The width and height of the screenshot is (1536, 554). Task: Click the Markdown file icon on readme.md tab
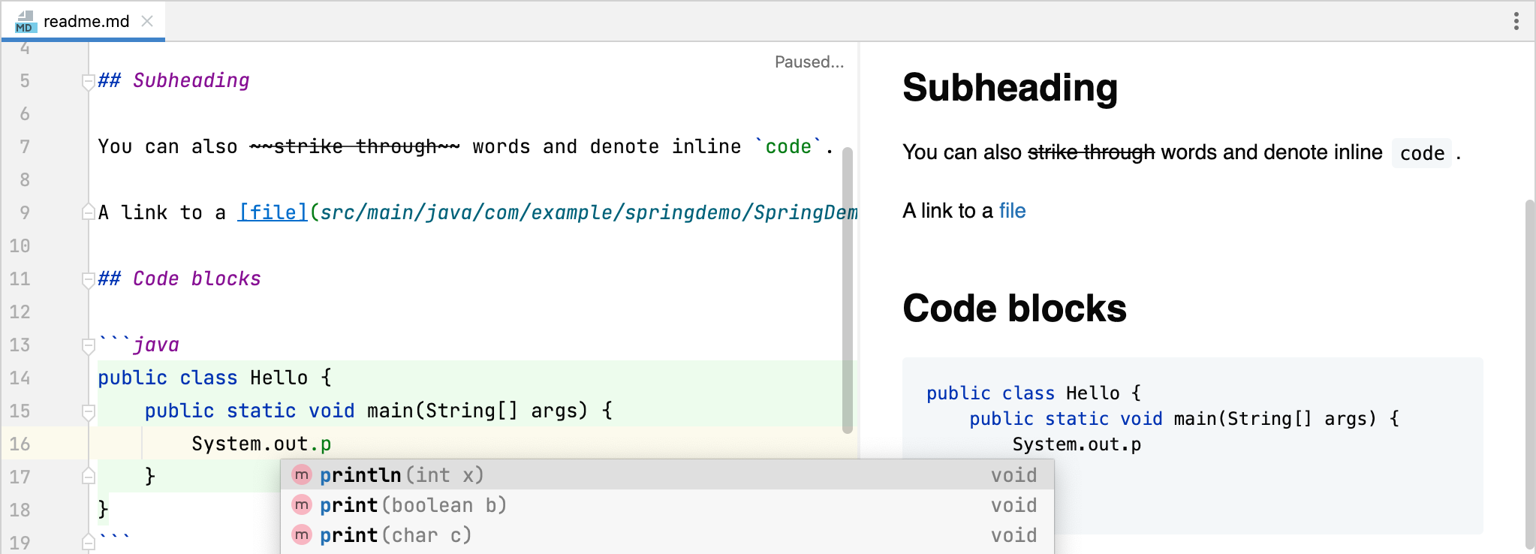coord(25,22)
